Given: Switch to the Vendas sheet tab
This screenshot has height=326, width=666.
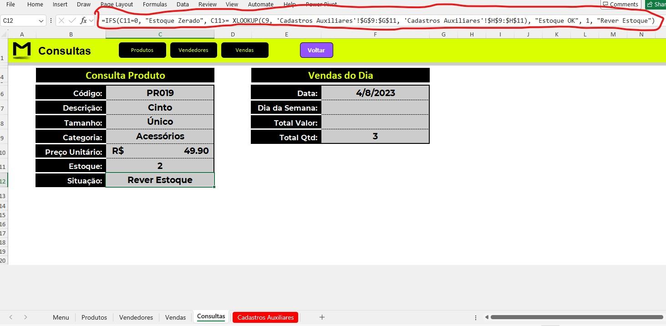Looking at the screenshot, I should click(175, 317).
